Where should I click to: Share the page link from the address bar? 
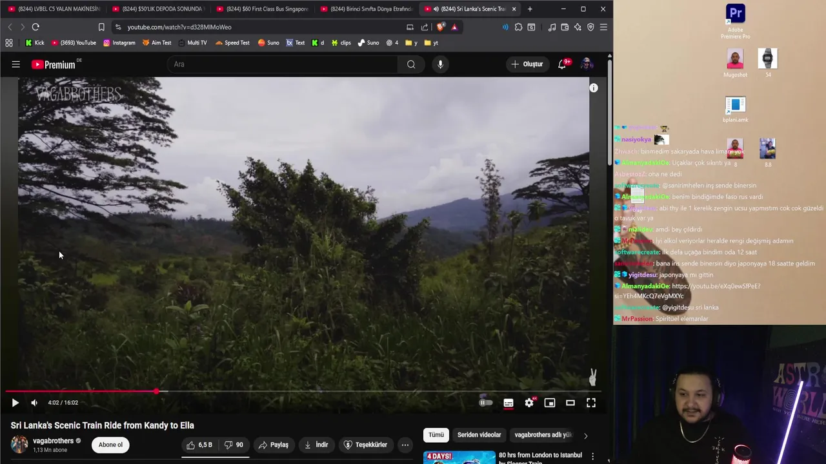(x=425, y=27)
